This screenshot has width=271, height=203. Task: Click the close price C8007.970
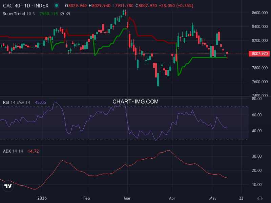(x=146, y=6)
